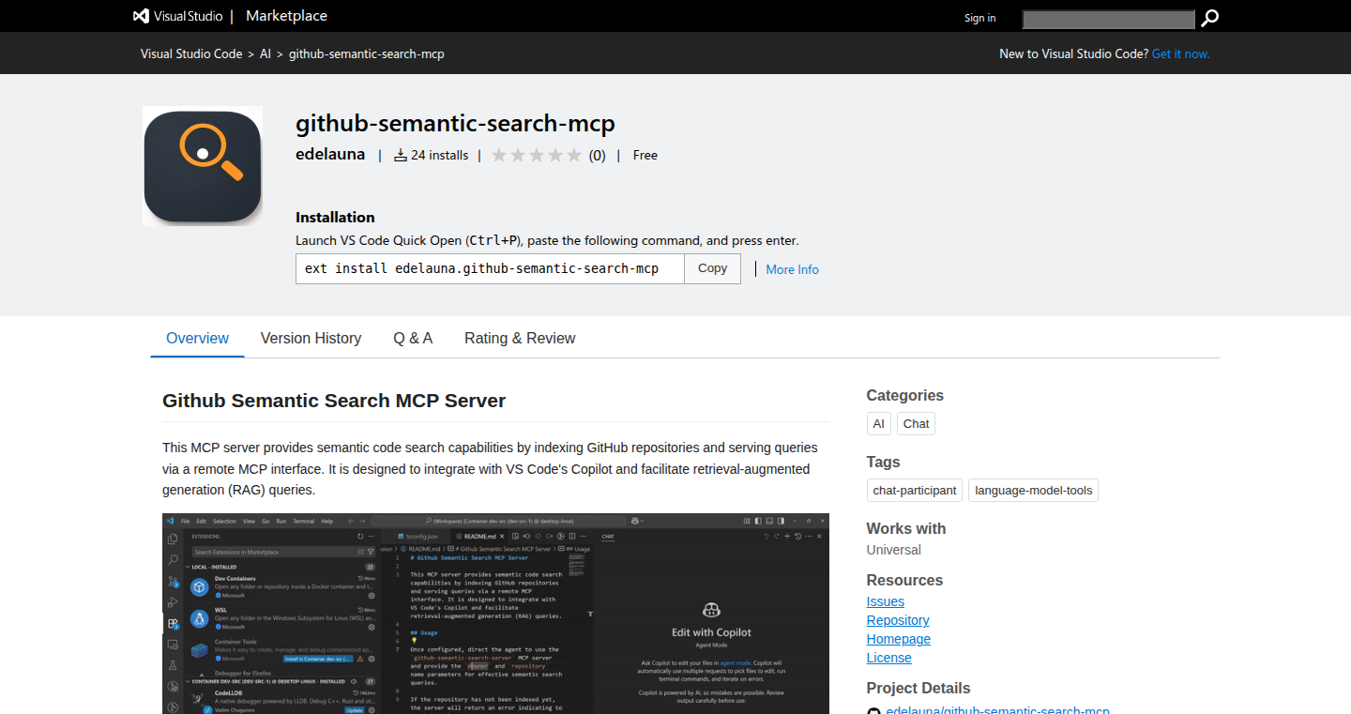Open the Repository resource link

coord(898,620)
